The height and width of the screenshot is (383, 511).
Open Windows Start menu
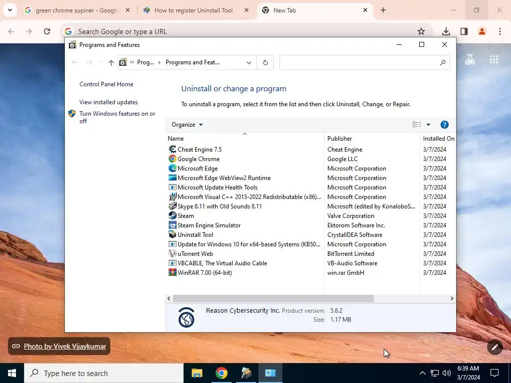[x=12, y=373]
